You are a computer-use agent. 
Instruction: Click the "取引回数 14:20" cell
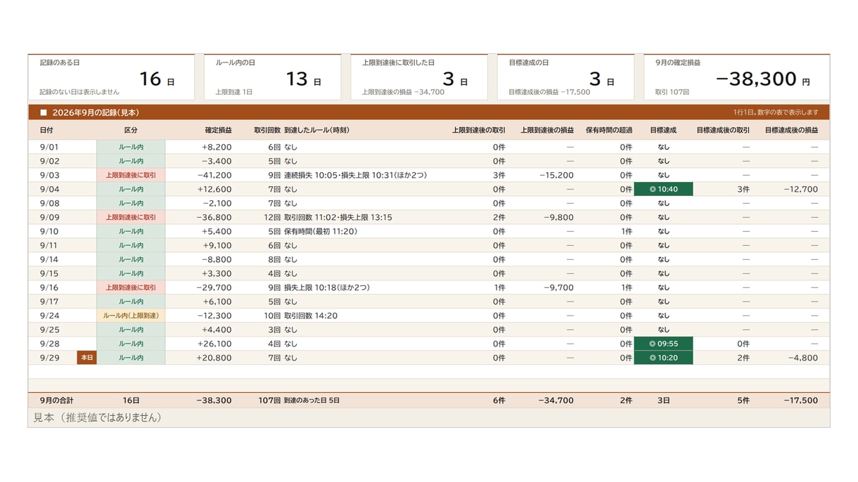[311, 315]
